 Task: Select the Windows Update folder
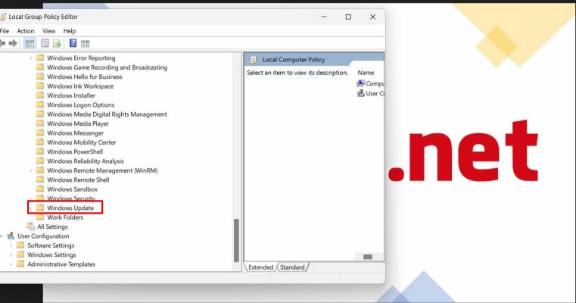click(70, 208)
